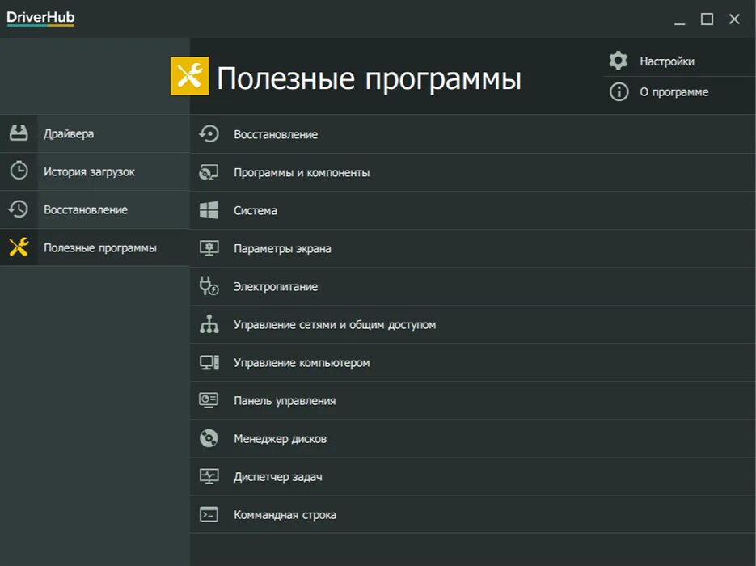Click the О программе entry
This screenshot has height=566, width=756.
[x=676, y=91]
